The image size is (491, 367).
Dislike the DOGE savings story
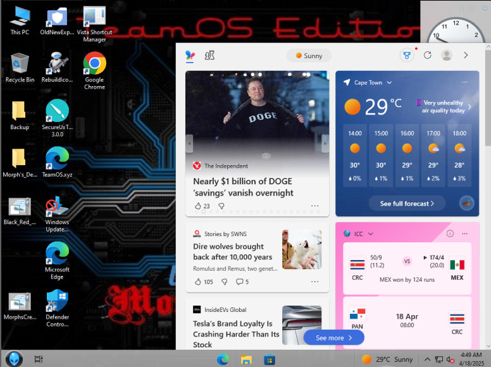coord(221,206)
